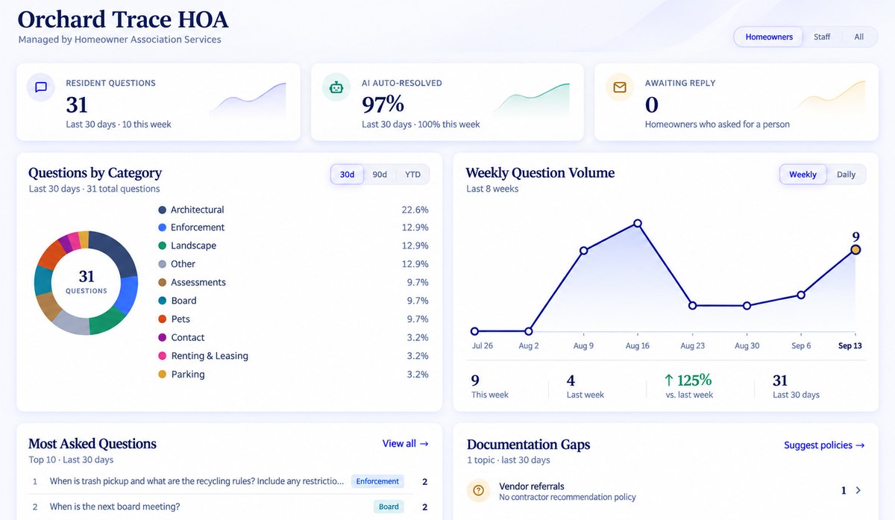Click the Enforcement tag on trash pickup question
Image resolution: width=895 pixels, height=520 pixels.
point(377,481)
